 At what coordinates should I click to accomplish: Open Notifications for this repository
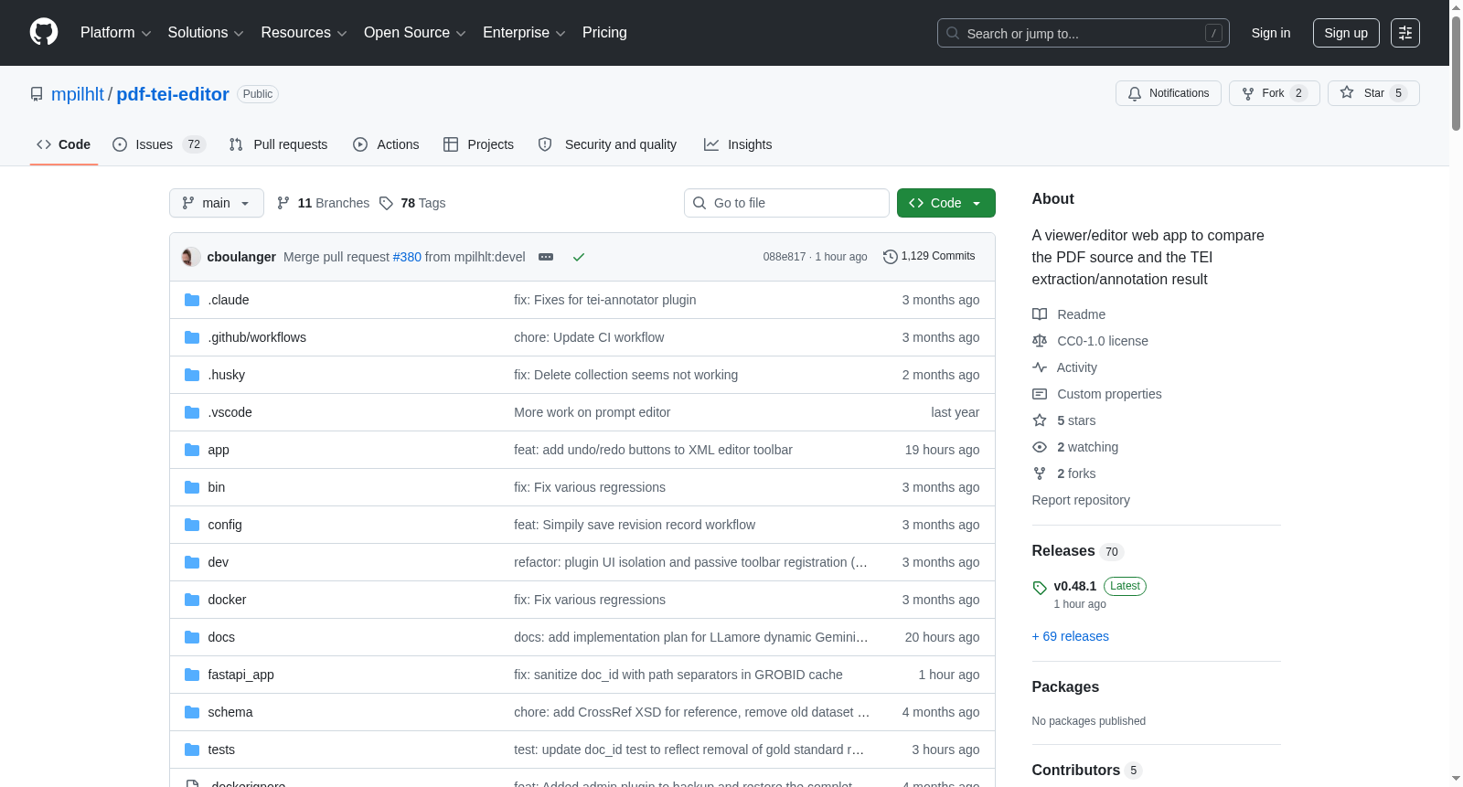tap(1169, 93)
